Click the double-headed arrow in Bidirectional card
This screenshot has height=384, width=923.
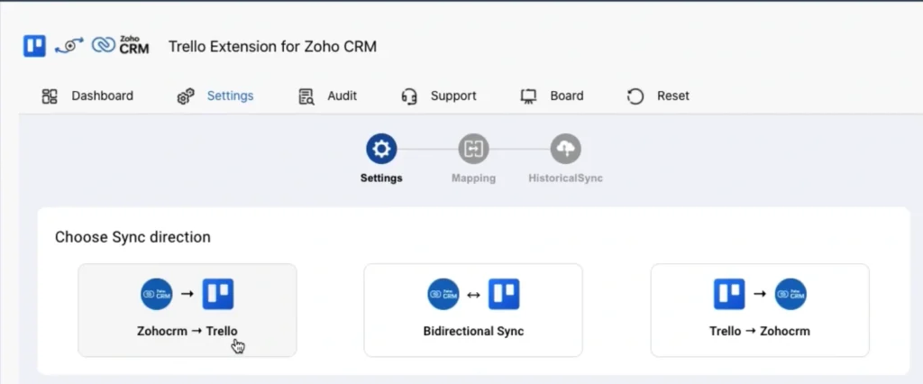pyautogui.click(x=473, y=295)
